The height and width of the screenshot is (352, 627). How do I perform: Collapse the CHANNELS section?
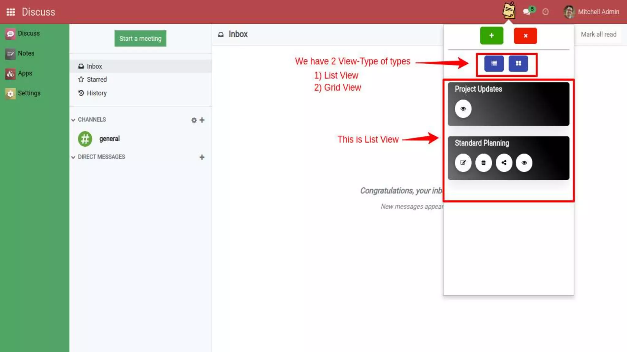[73, 120]
